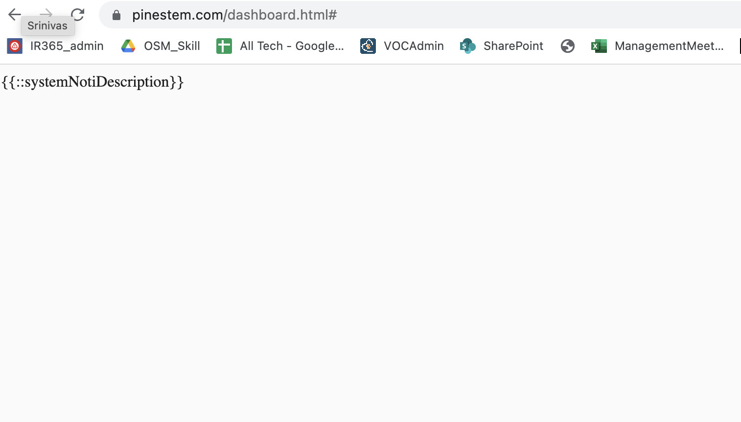Viewport: 741px width, 422px height.
Task: Go back to the previous page
Action: pos(15,15)
